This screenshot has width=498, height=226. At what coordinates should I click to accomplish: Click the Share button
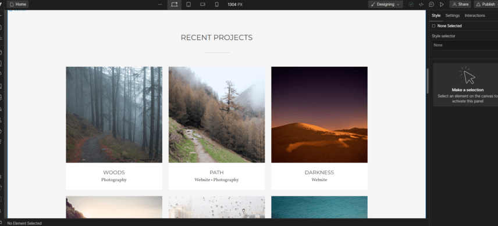point(460,5)
